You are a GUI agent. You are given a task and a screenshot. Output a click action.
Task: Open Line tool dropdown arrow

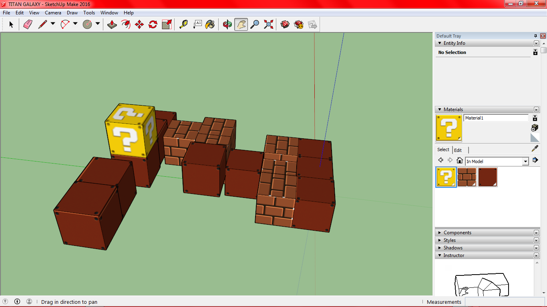click(53, 24)
